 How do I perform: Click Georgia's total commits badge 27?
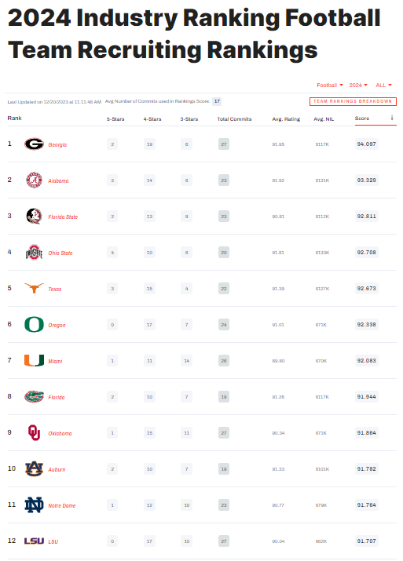click(x=224, y=144)
